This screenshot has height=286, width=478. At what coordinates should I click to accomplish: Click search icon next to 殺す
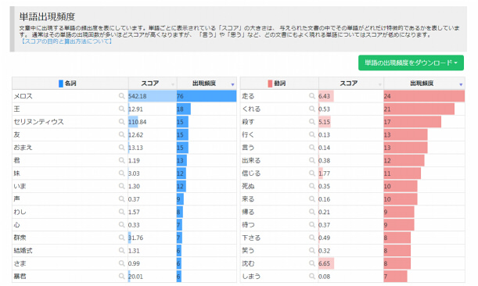(x=312, y=122)
